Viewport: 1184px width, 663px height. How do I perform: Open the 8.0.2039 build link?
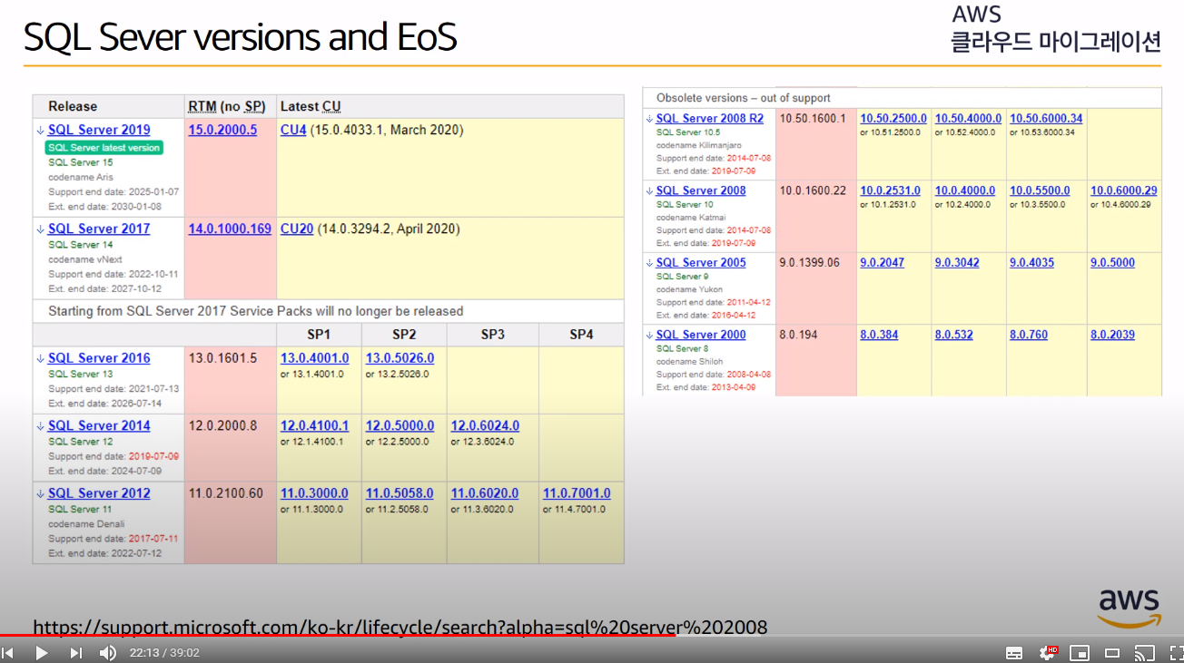pyautogui.click(x=1112, y=335)
